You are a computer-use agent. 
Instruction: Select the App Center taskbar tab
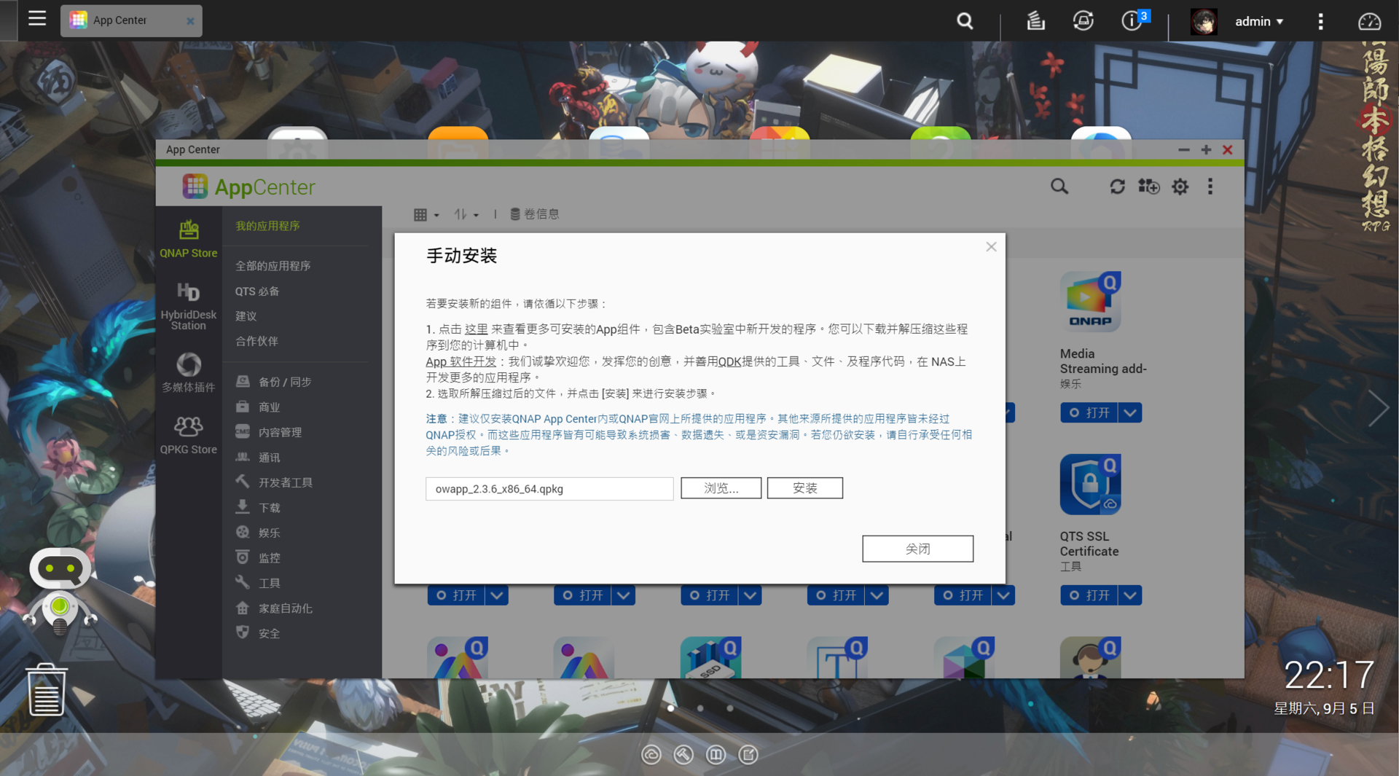(x=131, y=20)
